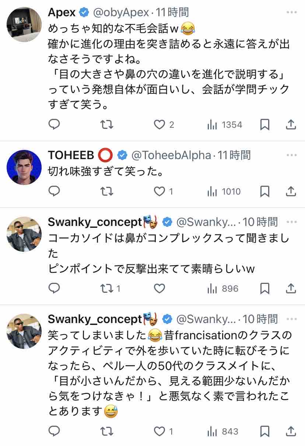Screen dimensions: 305x446
Task: Reply to TOHEEB's tweet
Action: [54, 191]
